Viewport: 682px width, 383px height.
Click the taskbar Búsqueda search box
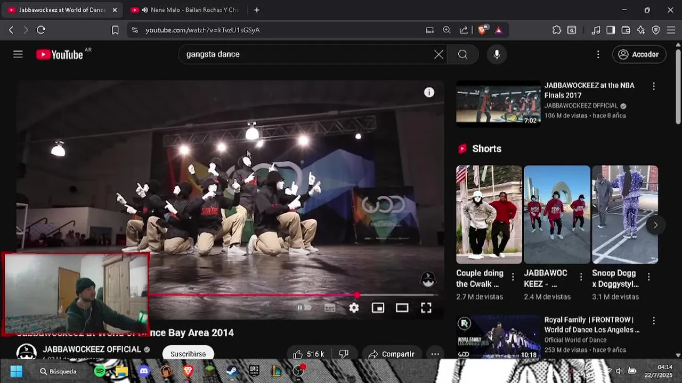(59, 371)
